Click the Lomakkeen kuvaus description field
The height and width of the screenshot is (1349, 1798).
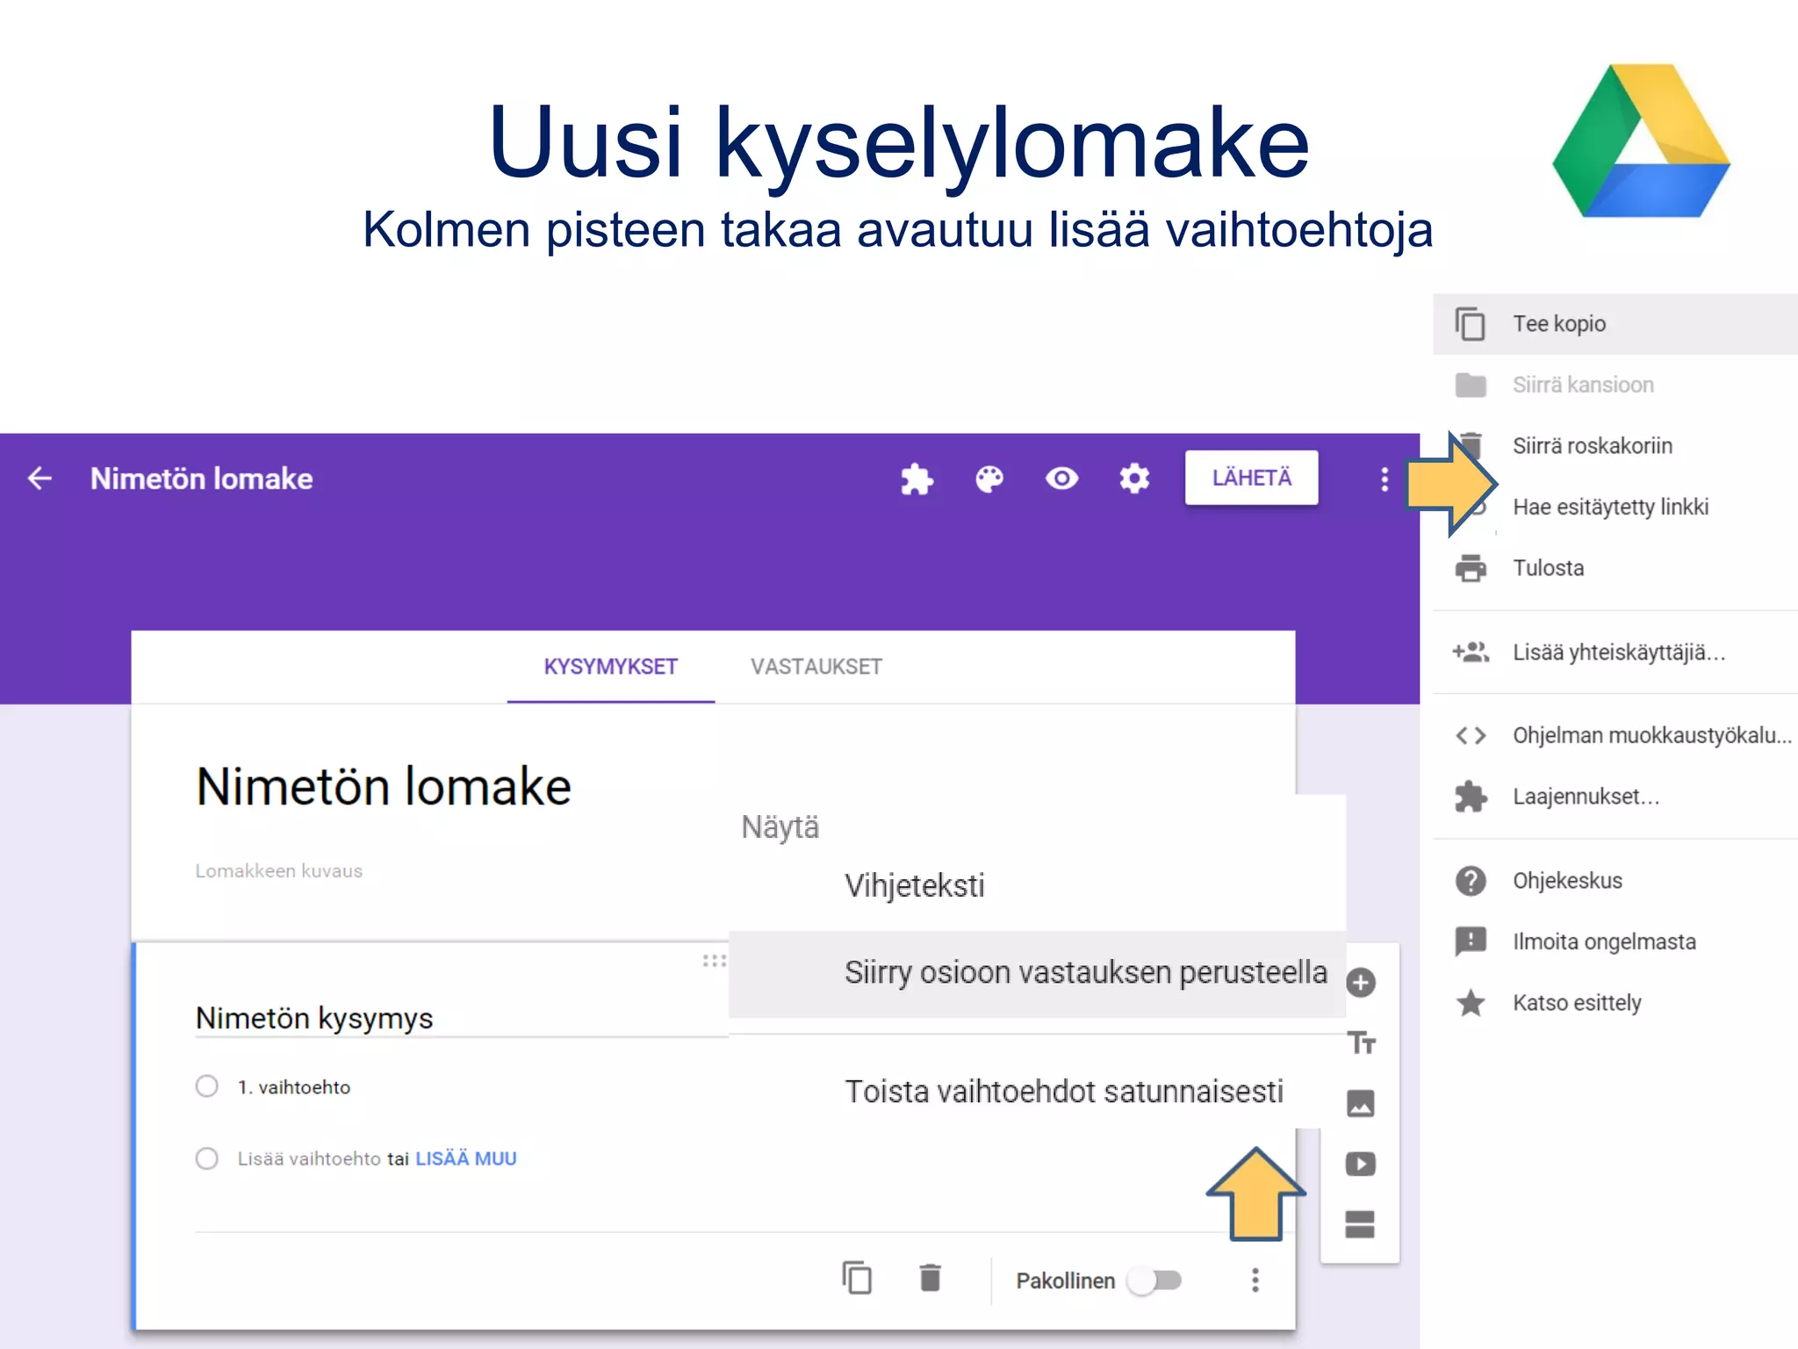tap(279, 870)
